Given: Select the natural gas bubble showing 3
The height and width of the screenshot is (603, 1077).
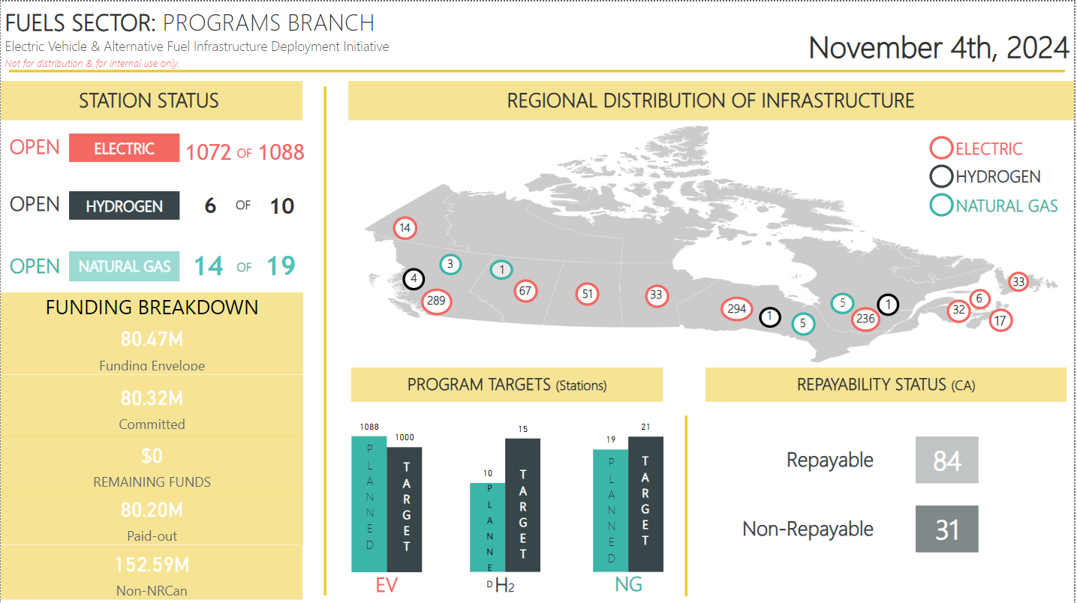Looking at the screenshot, I should coord(450,264).
